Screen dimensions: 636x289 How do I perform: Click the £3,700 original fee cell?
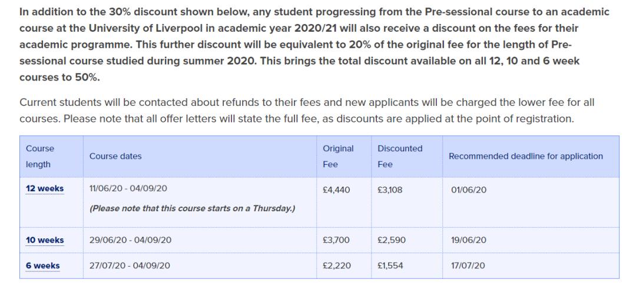point(336,240)
